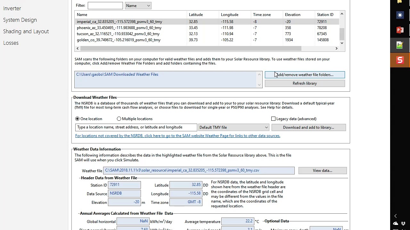The width and height of the screenshot is (410, 230).
Task: Expand the Default TMY file dropdown
Action: tap(234, 127)
